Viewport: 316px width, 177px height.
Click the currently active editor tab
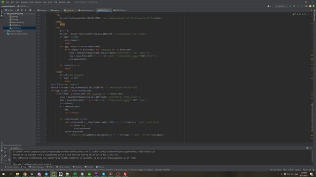[x=104, y=10]
